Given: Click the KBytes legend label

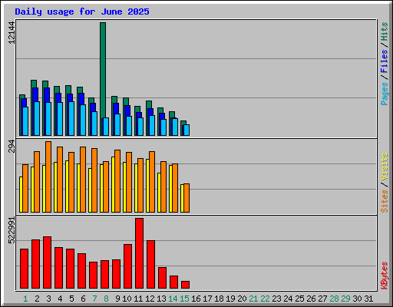Looking at the screenshot, I should click(385, 276).
